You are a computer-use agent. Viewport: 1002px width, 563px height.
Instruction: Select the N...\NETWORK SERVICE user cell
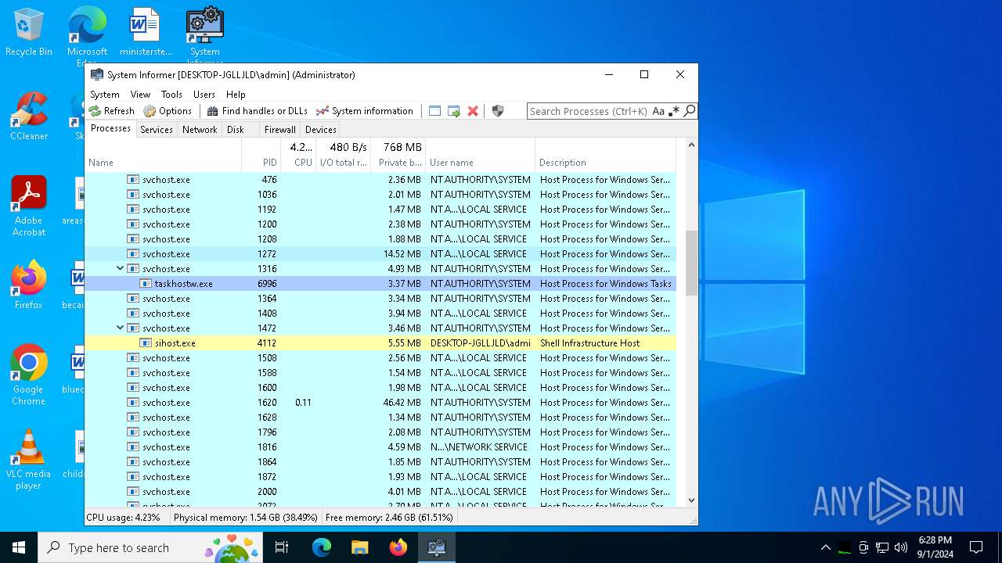pyautogui.click(x=479, y=447)
